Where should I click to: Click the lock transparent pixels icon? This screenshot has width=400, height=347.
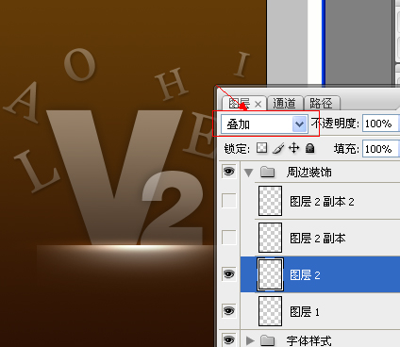[261, 148]
